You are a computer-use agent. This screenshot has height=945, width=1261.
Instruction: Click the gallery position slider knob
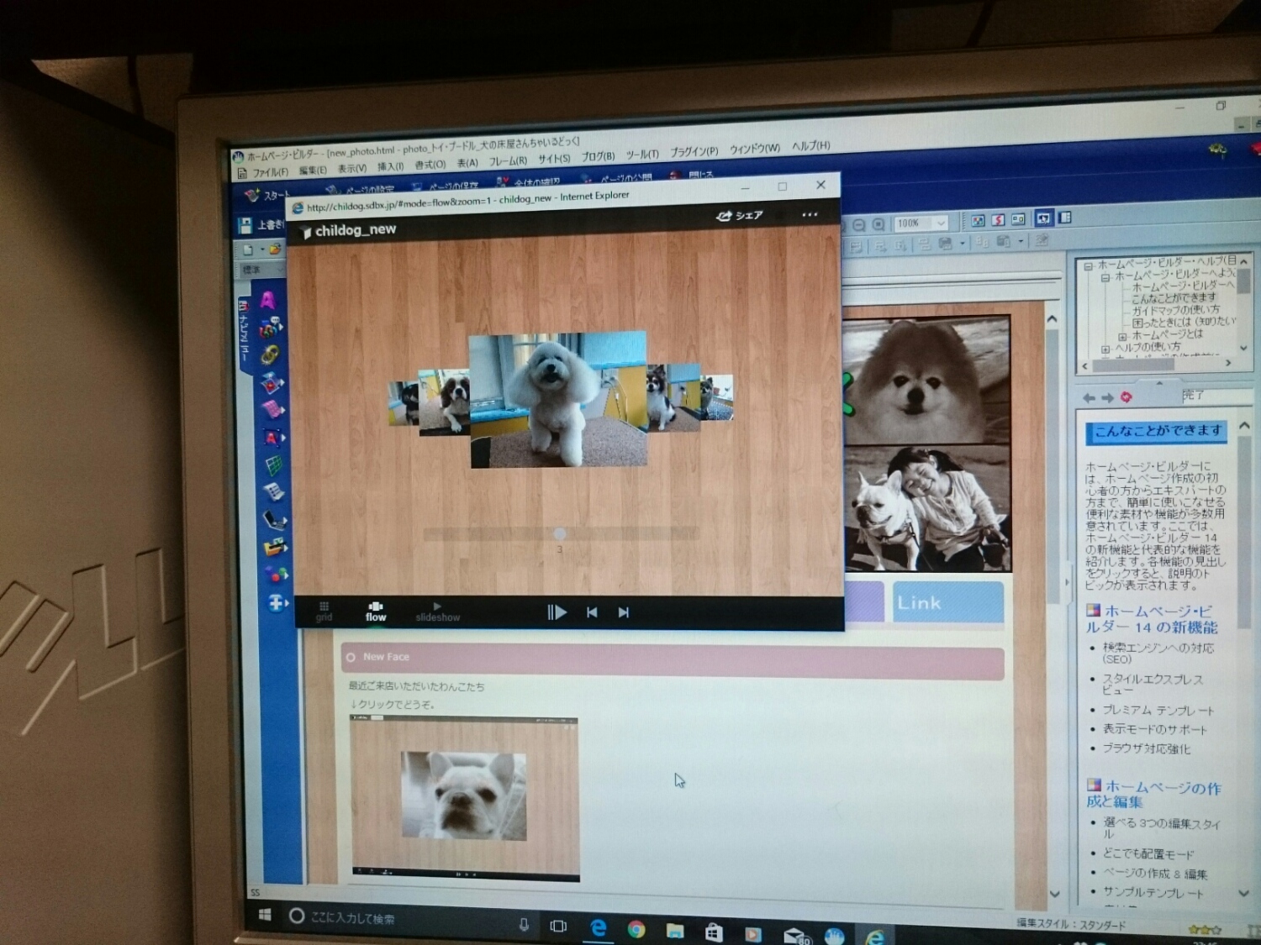pyautogui.click(x=560, y=533)
